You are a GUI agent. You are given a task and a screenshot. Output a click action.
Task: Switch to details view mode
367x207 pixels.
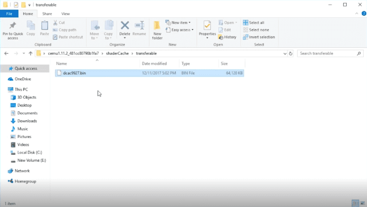click(x=355, y=203)
